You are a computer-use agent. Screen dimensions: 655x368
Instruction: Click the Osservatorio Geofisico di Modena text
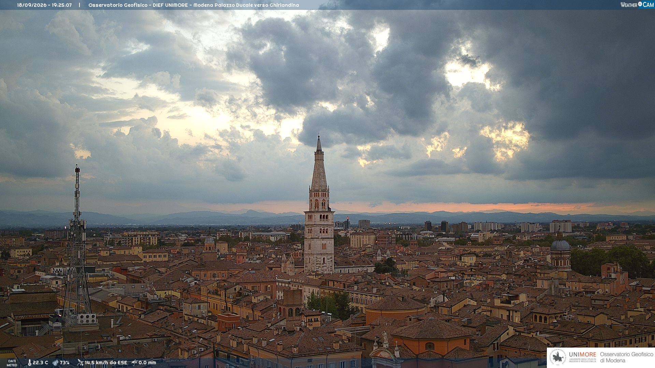626,357
